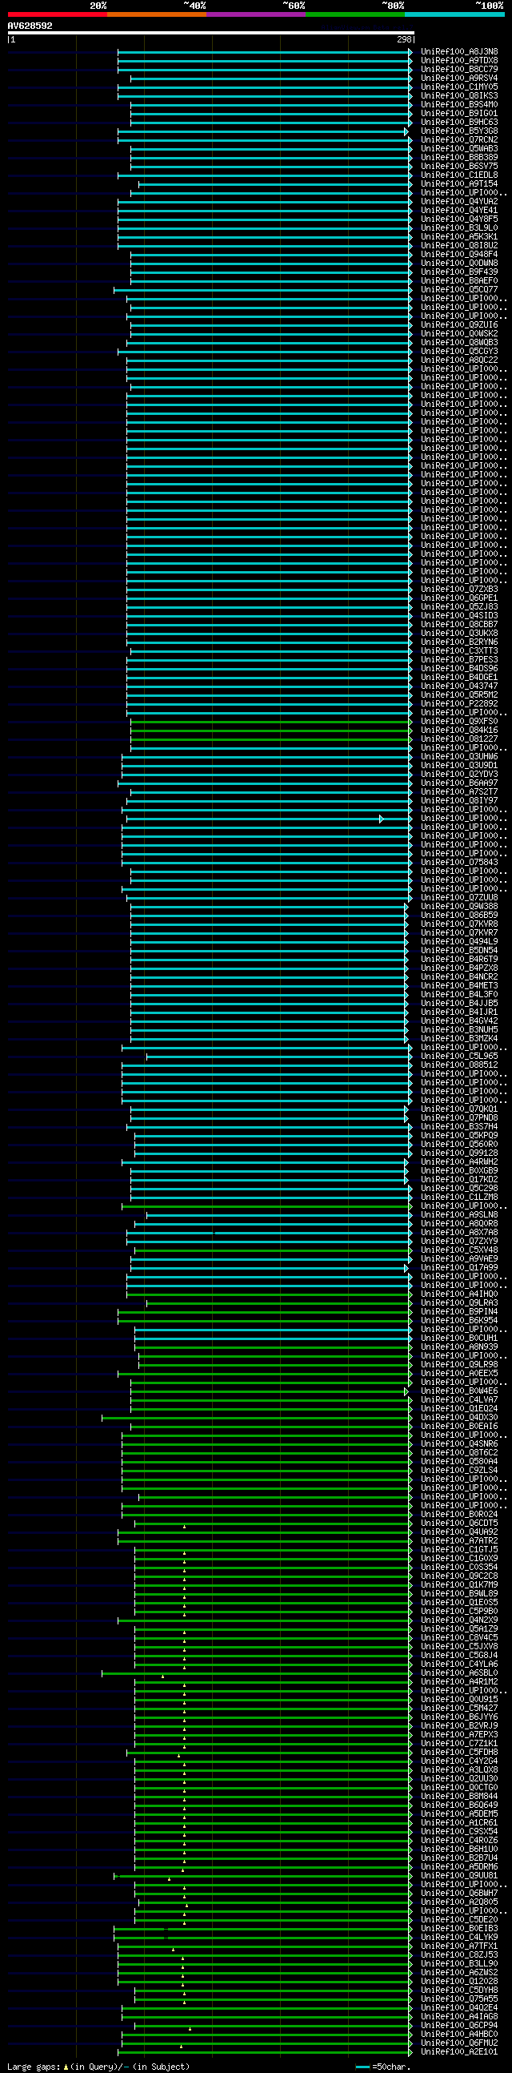Click label UniRef100_B8B389
Screen dimensions: 512x2073
(x=459, y=158)
